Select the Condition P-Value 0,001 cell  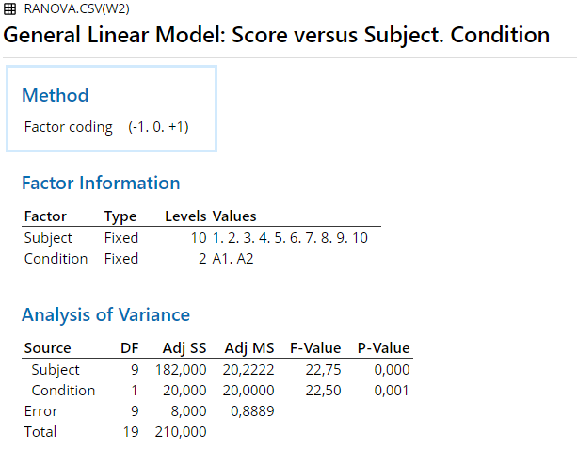(x=392, y=391)
